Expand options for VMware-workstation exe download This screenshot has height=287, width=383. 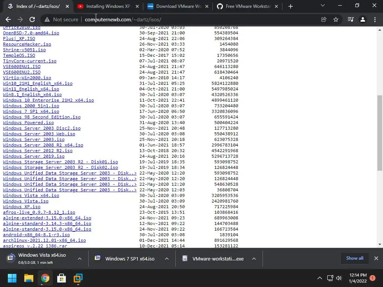254,259
